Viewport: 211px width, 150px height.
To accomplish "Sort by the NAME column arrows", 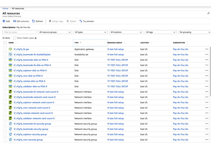I will pyautogui.click(x=16, y=43).
